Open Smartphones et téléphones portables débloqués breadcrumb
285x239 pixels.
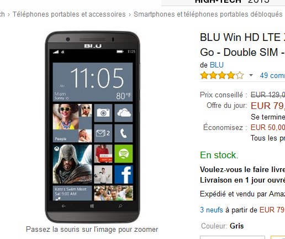pos(208,14)
